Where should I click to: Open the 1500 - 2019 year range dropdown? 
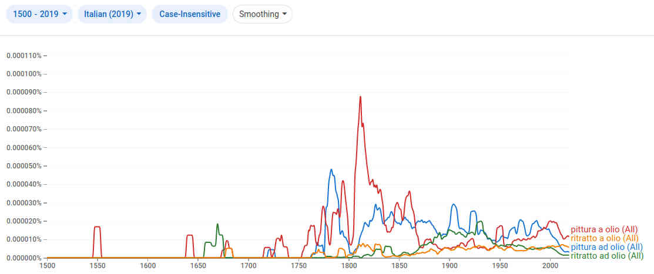point(39,14)
